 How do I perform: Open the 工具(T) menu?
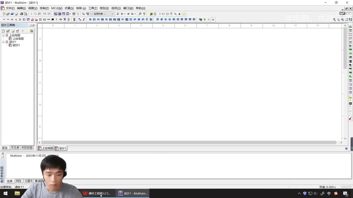[x=93, y=8]
